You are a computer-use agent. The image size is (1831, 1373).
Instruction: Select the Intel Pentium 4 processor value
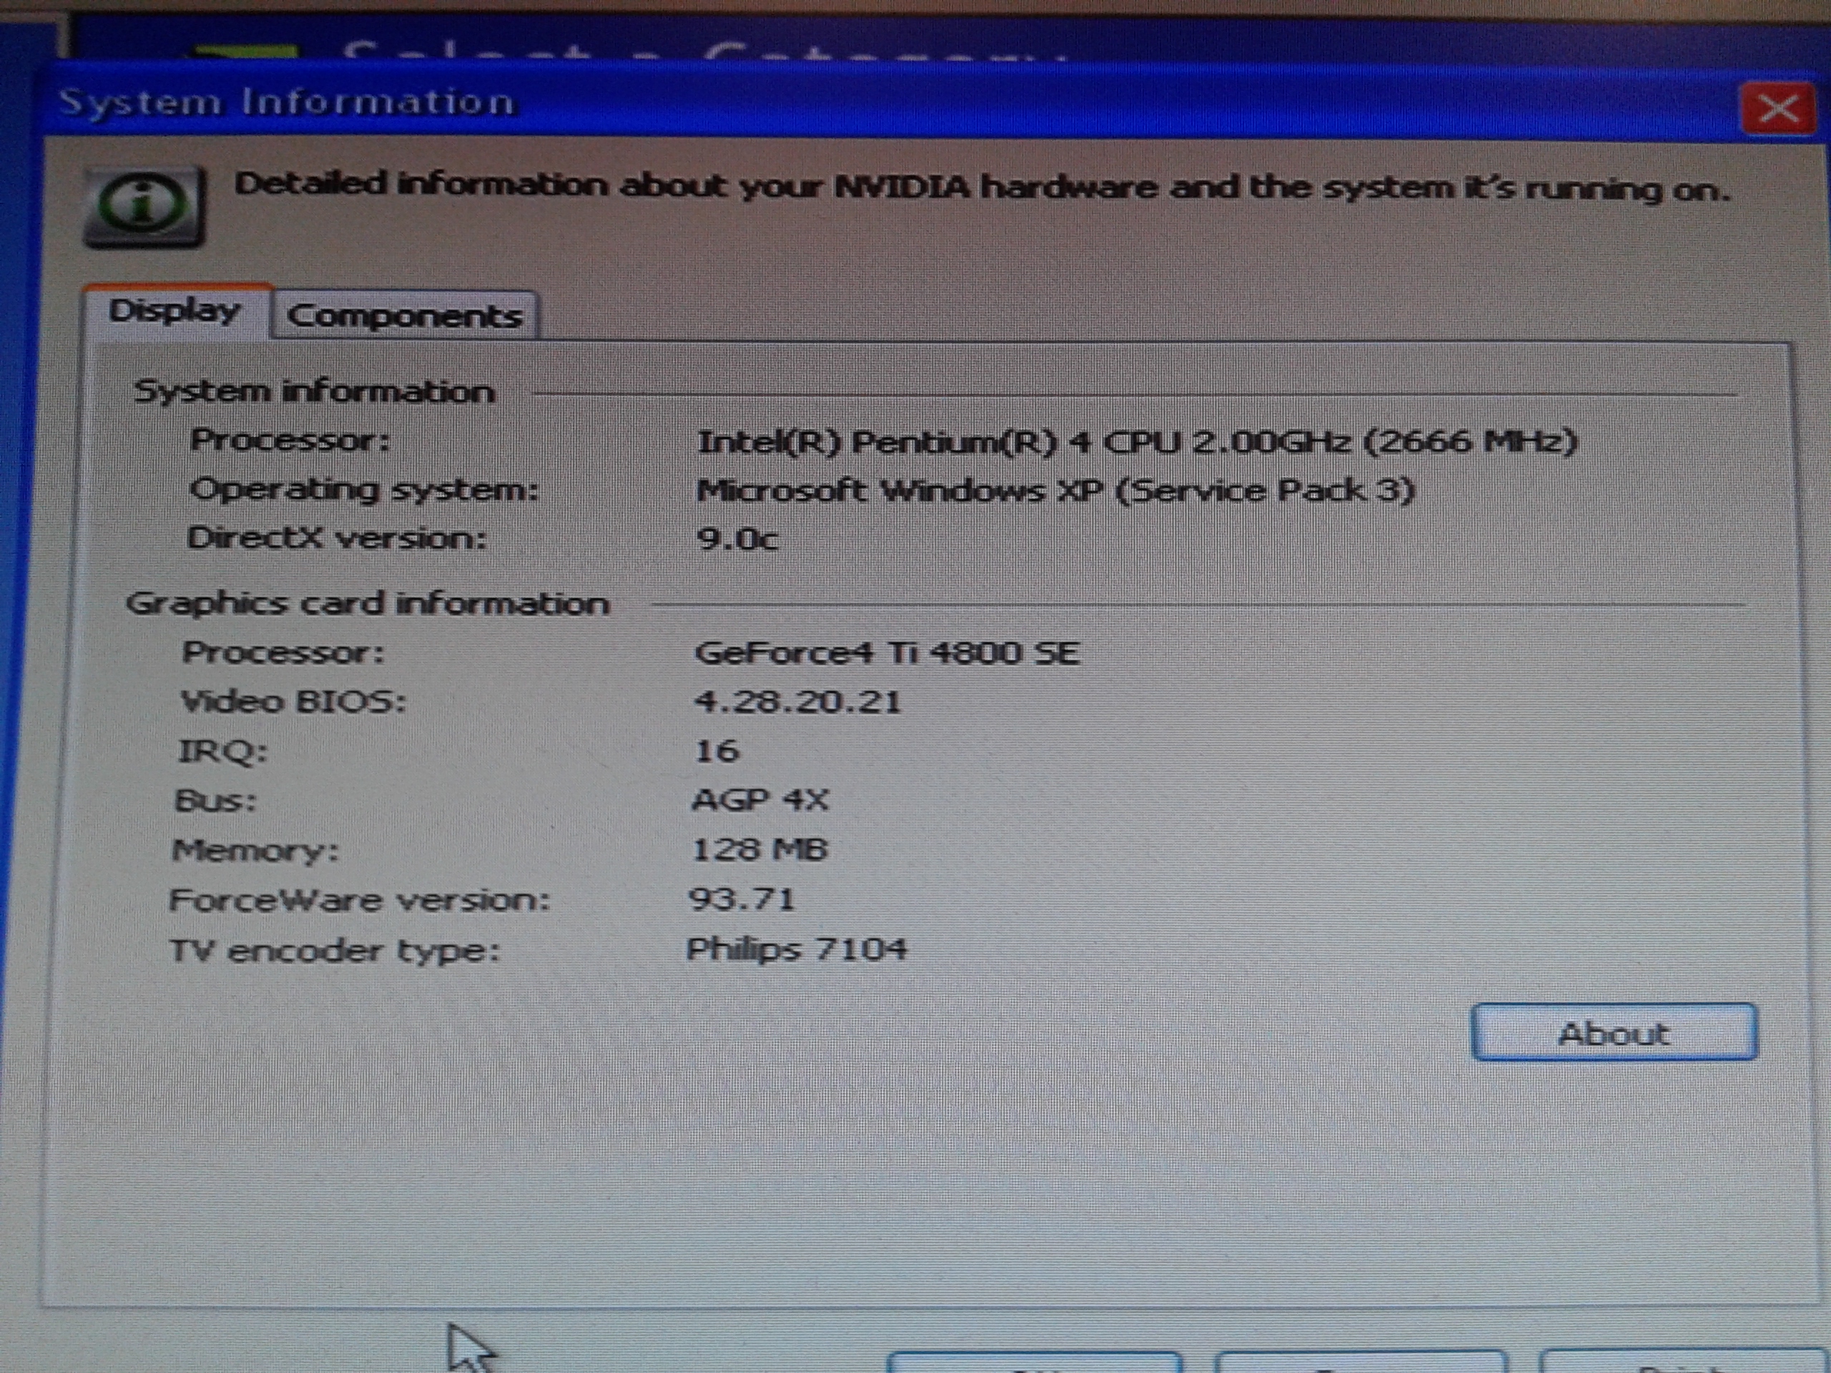(1137, 441)
